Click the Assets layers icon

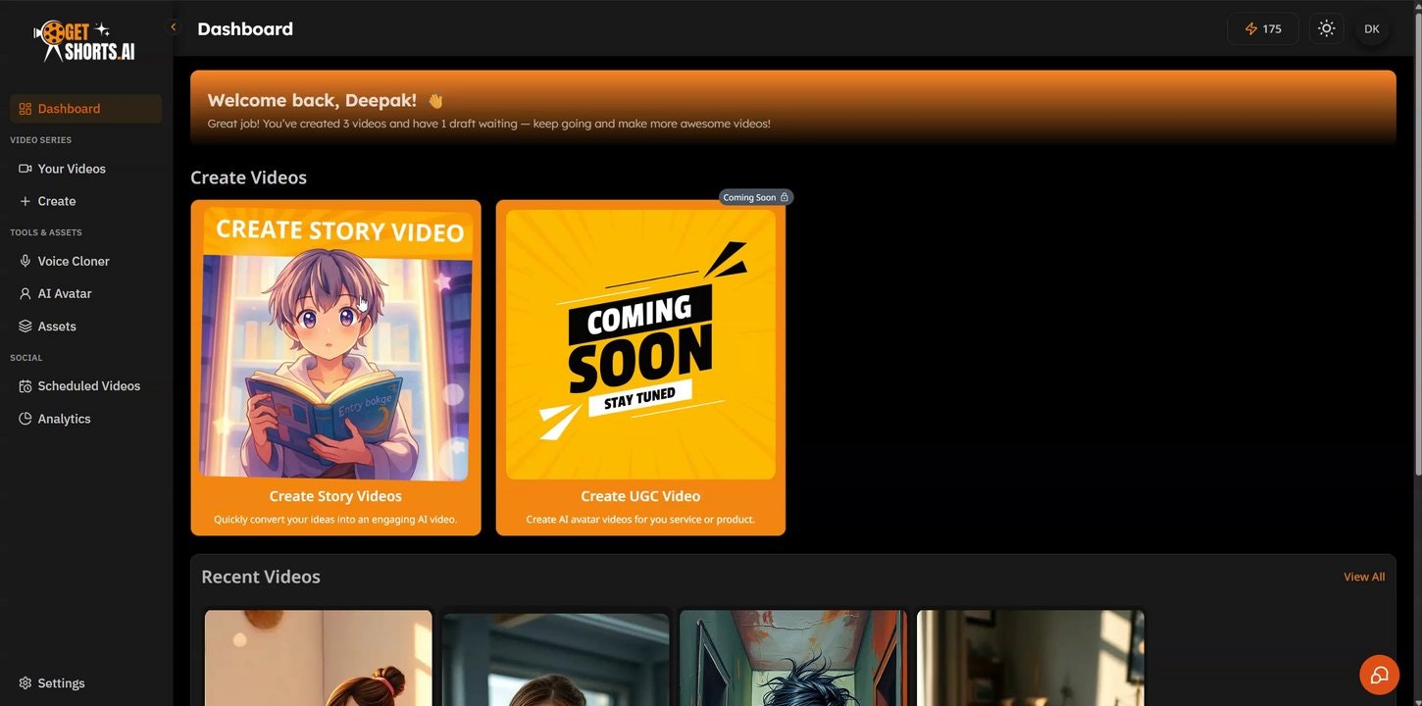click(25, 327)
